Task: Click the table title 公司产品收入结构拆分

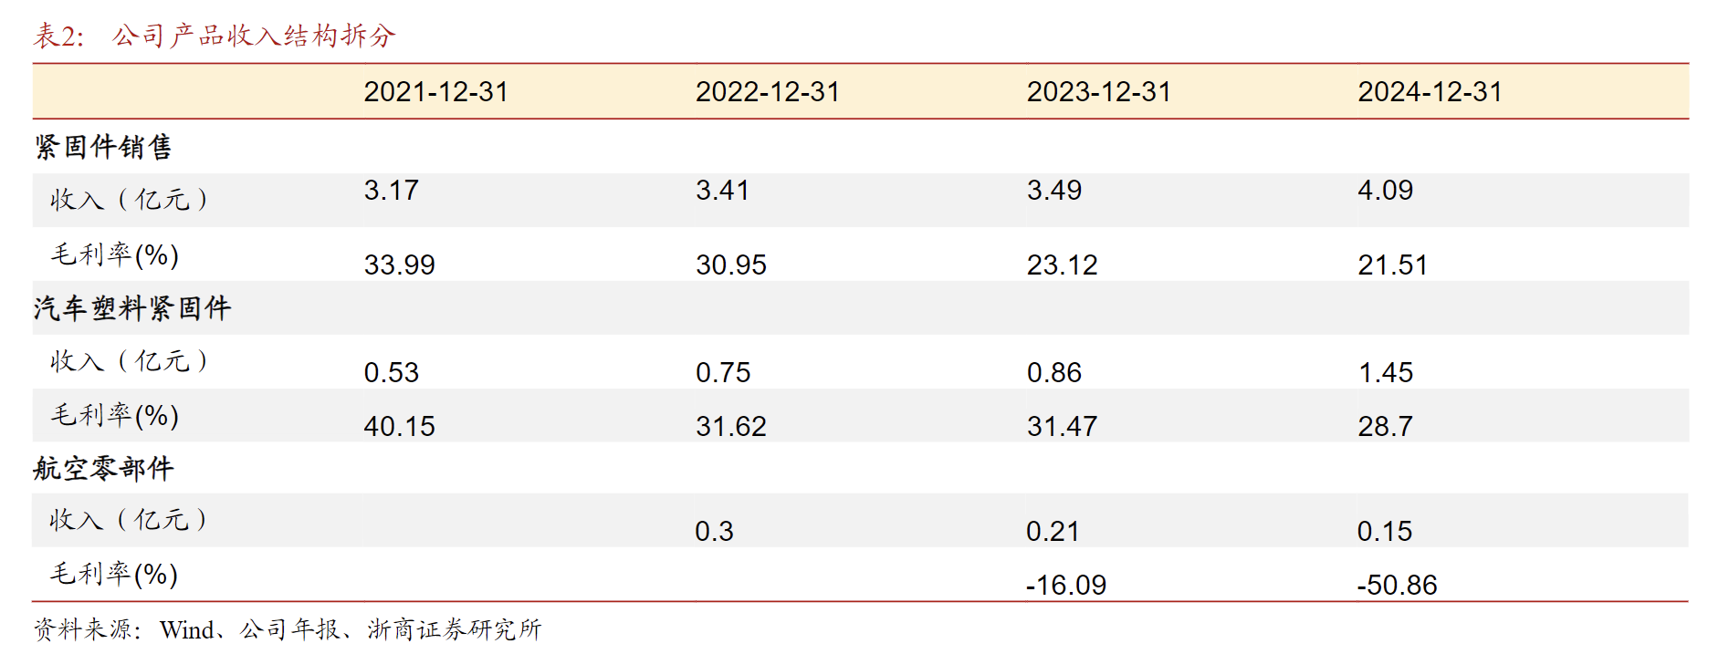Action: click(x=254, y=36)
